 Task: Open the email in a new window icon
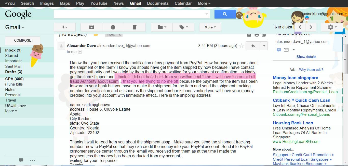pos(264,35)
